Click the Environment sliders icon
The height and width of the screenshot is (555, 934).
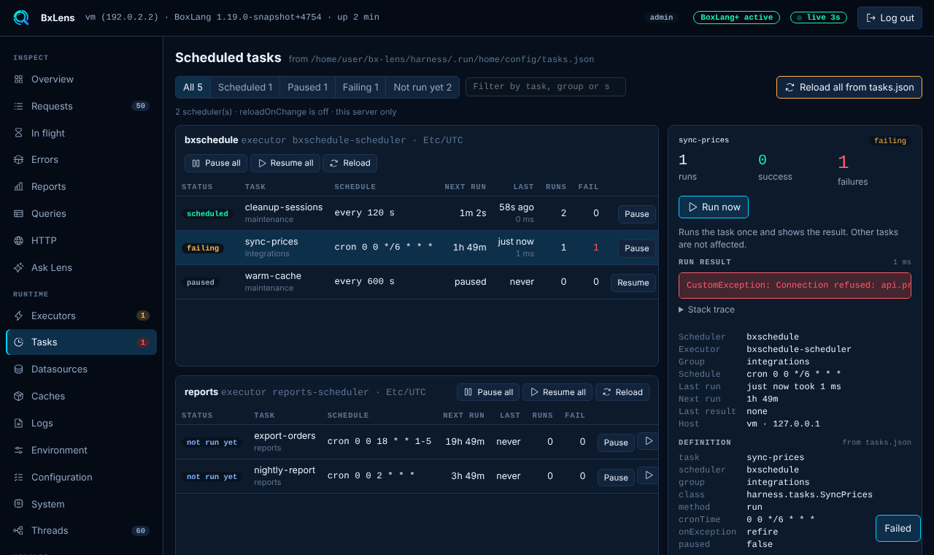point(18,450)
